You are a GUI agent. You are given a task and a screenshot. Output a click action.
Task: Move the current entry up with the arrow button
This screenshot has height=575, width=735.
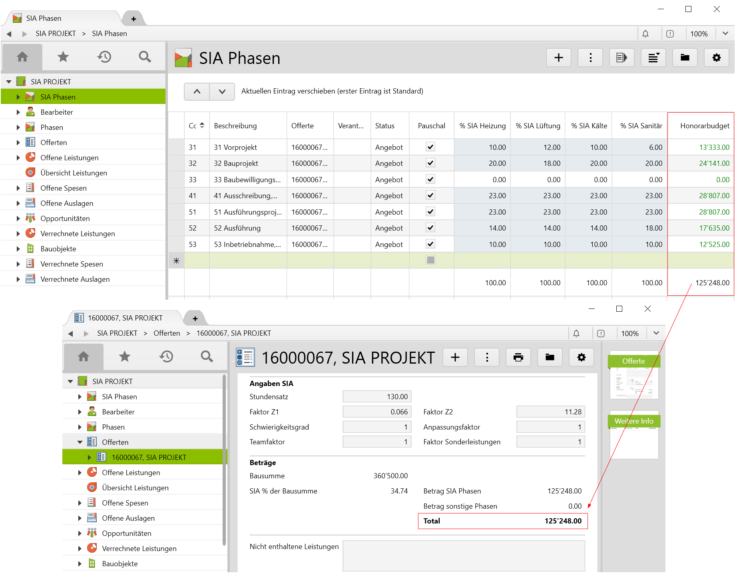tap(197, 92)
